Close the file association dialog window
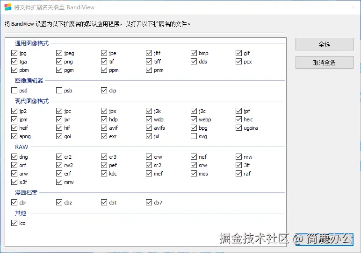Image resolution: width=361 pixels, height=253 pixels. pyautogui.click(x=353, y=7)
